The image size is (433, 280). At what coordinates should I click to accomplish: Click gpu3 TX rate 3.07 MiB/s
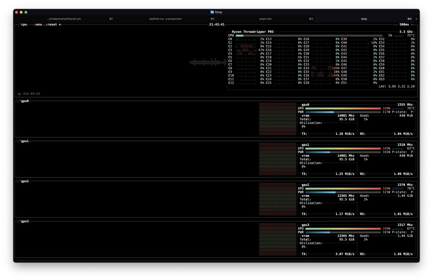(345, 254)
